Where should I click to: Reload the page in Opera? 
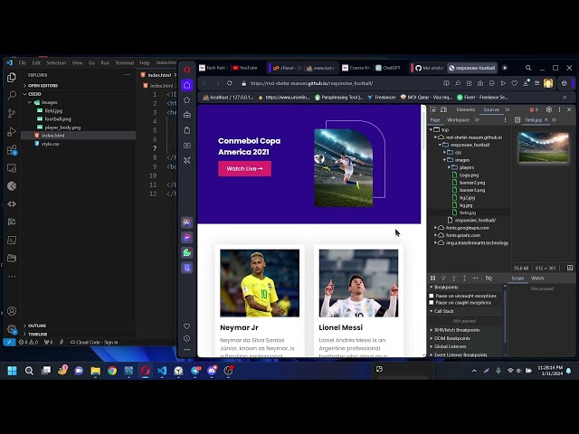pyautogui.click(x=229, y=83)
